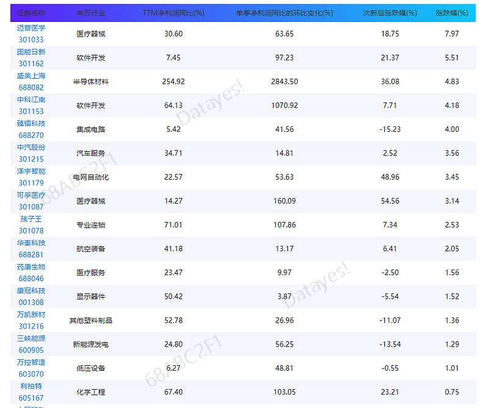The width and height of the screenshot is (488, 408).
Task: Open stock link 华秦科技 688281
Action: coord(31,249)
